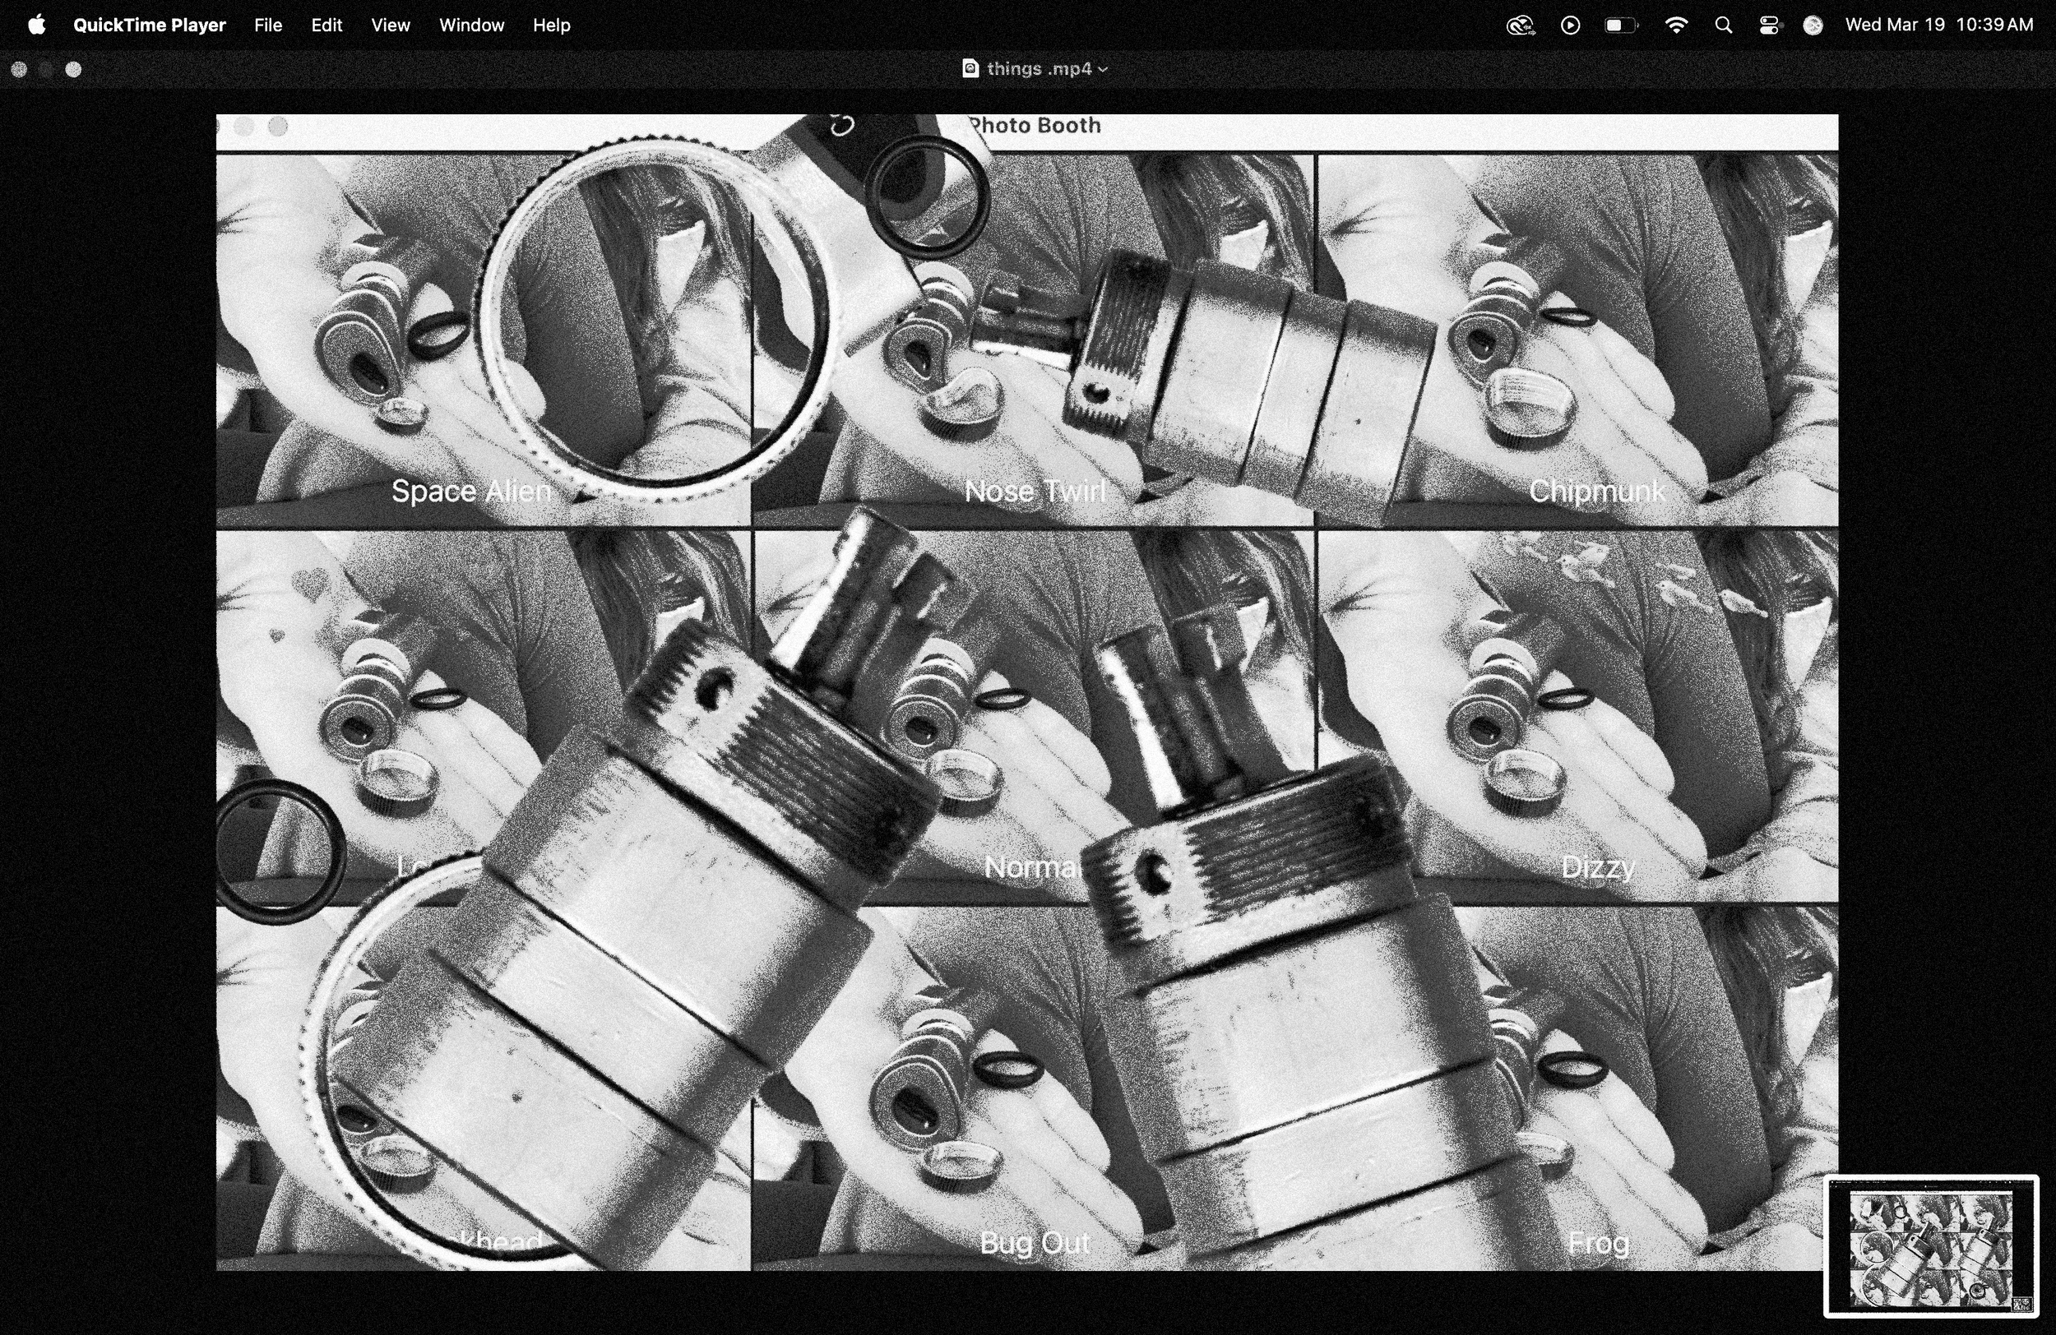Click the Siri icon in menu bar
This screenshot has height=1335, width=2056.
pos(1813,25)
